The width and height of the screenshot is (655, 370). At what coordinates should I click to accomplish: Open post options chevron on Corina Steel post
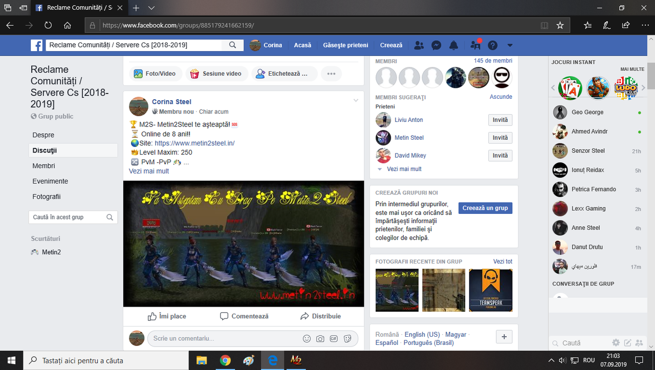tap(356, 100)
